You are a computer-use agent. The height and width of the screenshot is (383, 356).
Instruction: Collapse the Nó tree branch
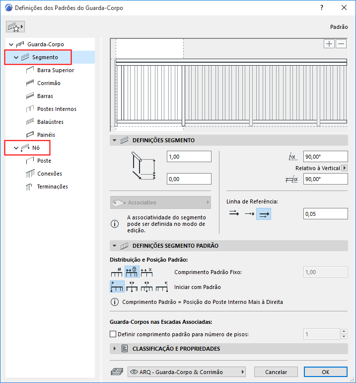tap(16, 148)
